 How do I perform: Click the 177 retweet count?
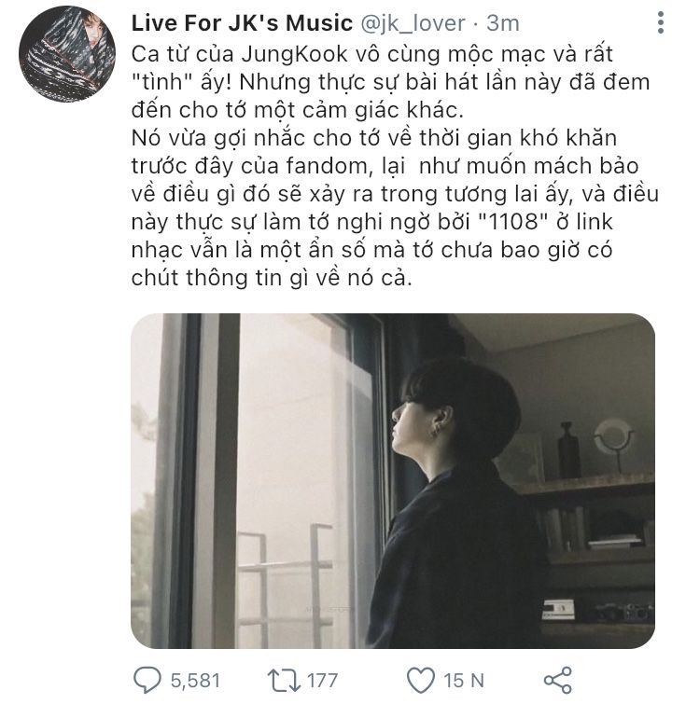pos(322,681)
